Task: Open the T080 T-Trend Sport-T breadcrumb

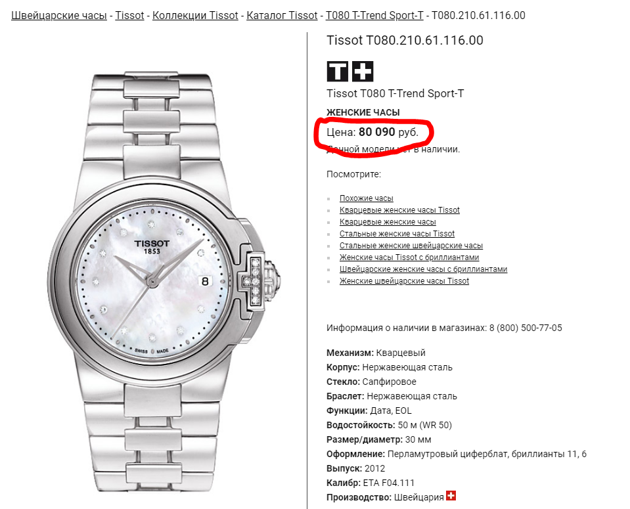Action: click(x=374, y=16)
